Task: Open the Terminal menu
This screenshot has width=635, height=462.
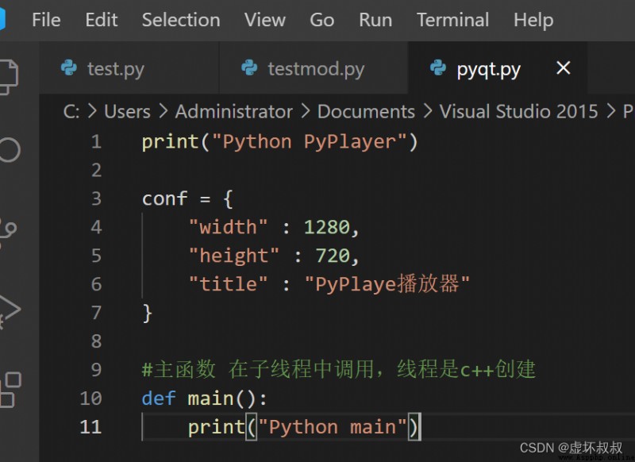Action: pos(452,20)
